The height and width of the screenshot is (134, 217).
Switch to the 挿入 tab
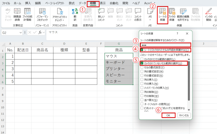click(28, 3)
